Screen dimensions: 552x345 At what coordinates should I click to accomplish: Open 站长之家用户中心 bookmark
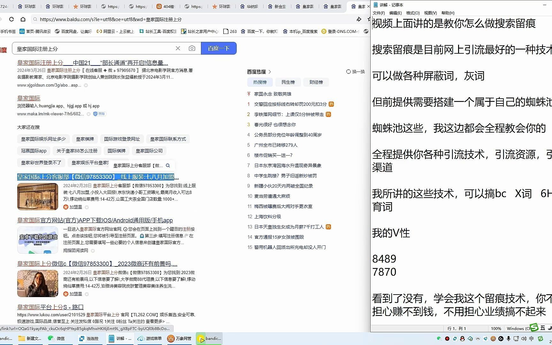pyautogui.click(x=200, y=31)
